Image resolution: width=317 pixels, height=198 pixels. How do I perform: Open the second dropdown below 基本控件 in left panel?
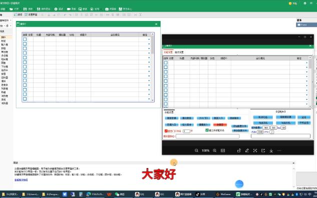click(x=11, y=26)
